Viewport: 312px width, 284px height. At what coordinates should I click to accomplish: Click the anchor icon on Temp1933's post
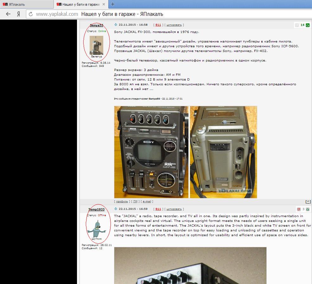116,209
